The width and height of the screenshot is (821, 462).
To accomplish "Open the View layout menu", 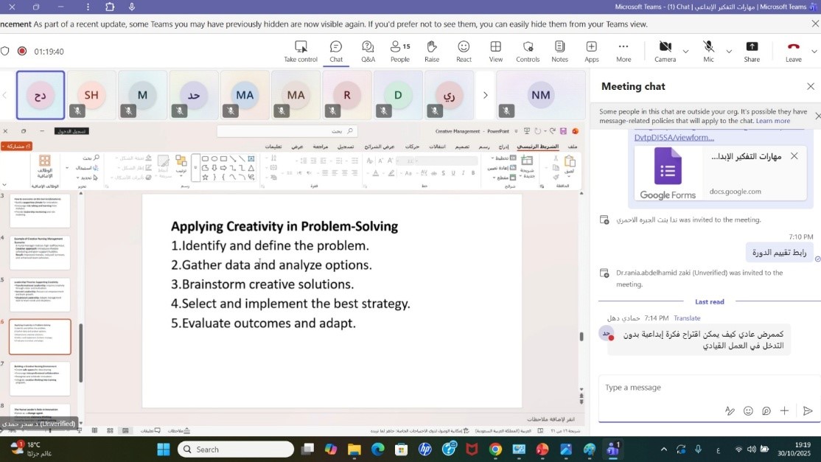I will (x=496, y=51).
